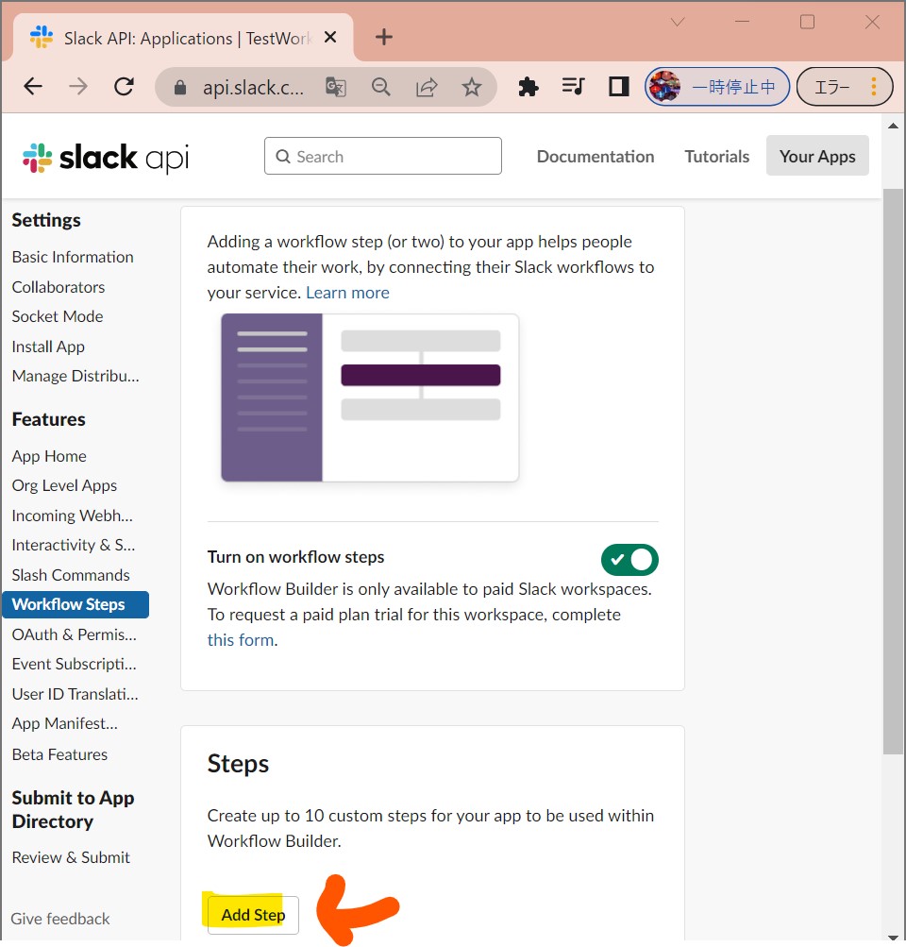This screenshot has width=906, height=947.
Task: Open Basic Information settings
Action: coord(73,257)
